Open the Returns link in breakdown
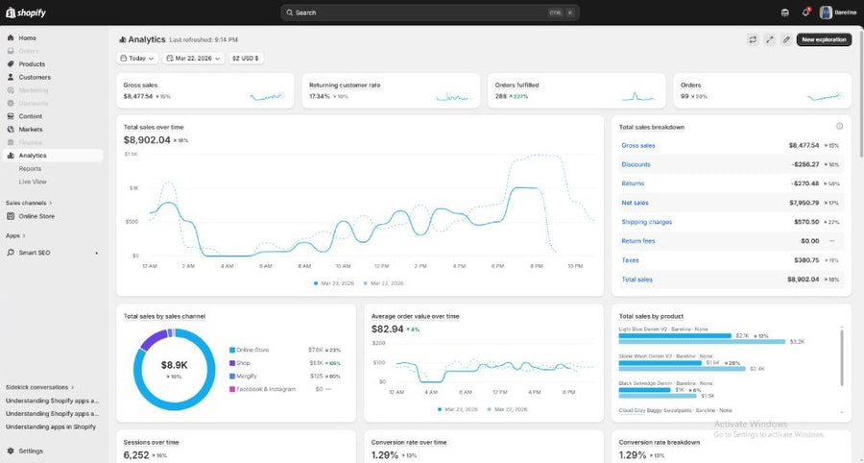 [x=633, y=183]
